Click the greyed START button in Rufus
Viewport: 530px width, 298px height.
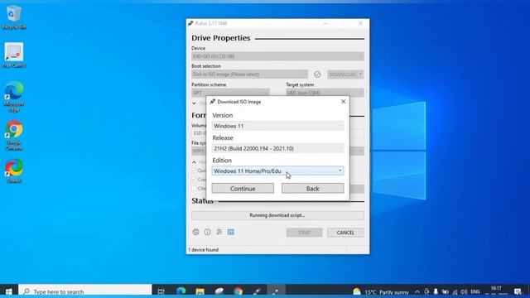click(x=304, y=233)
